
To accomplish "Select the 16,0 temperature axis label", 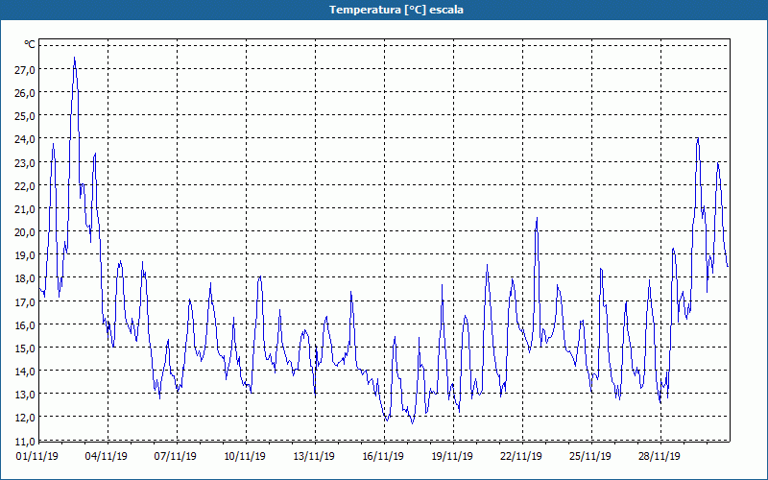I will coord(25,325).
